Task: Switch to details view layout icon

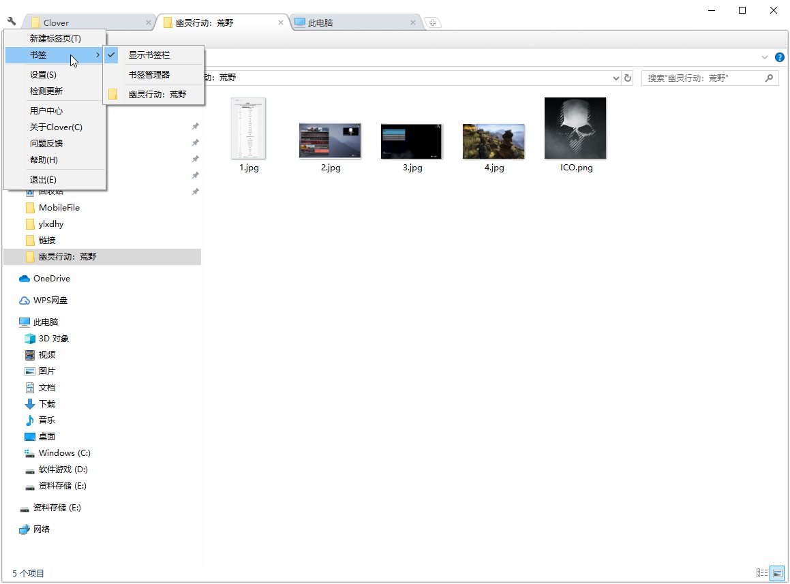Action: click(761, 573)
